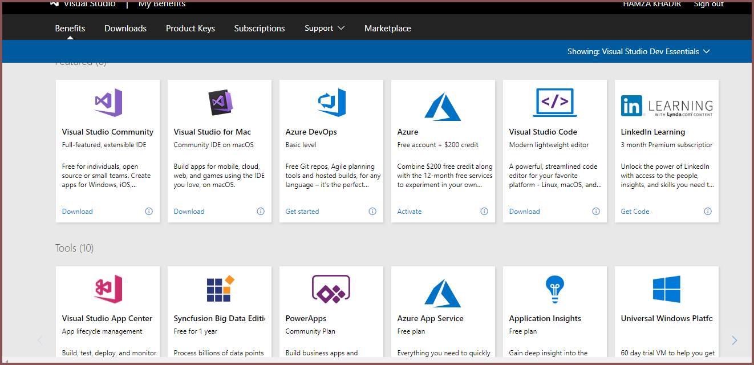Click the Azure logo on the Azure card
Image resolution: width=754 pixels, height=365 pixels.
click(443, 106)
